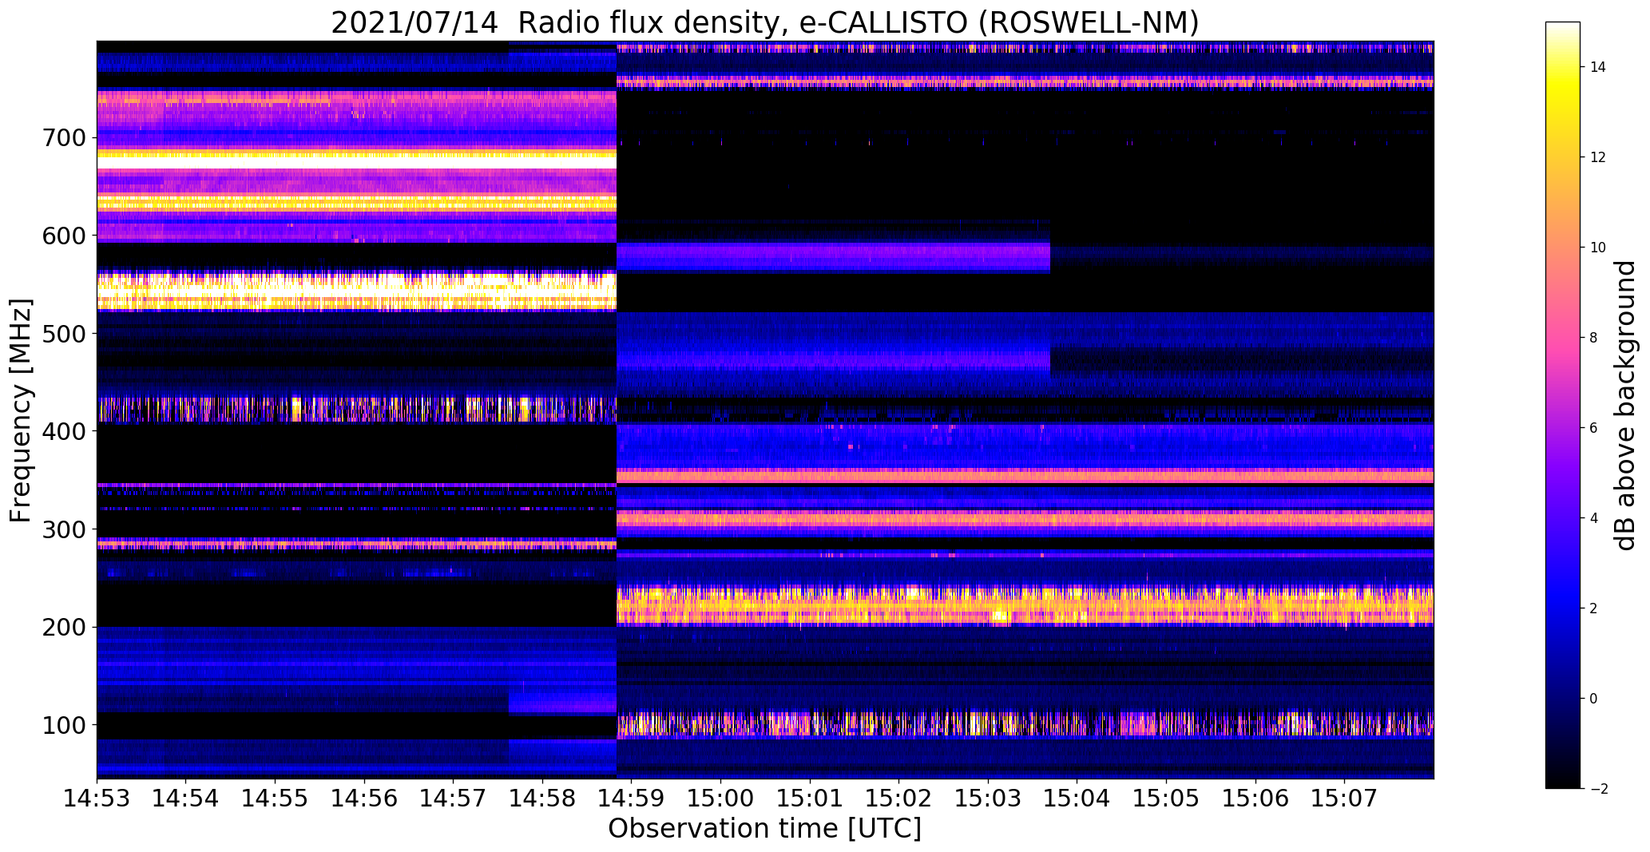
Task: Click the colorbar value 14
Action: click(x=1598, y=67)
